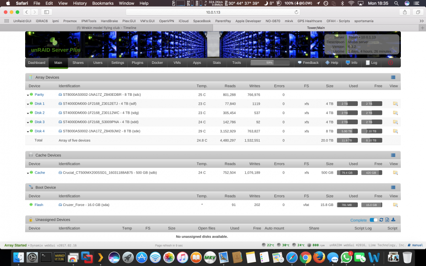Open Flash device link

point(39,205)
